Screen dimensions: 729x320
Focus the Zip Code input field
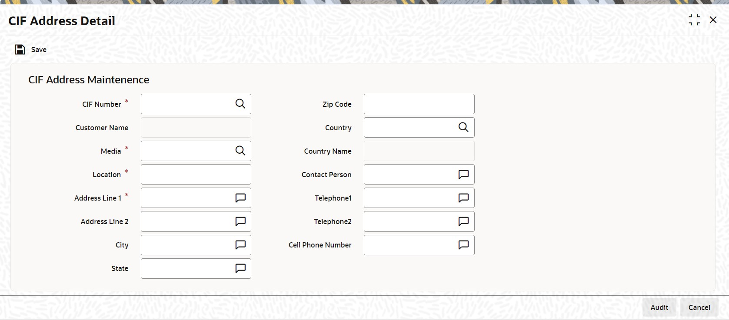coord(419,104)
